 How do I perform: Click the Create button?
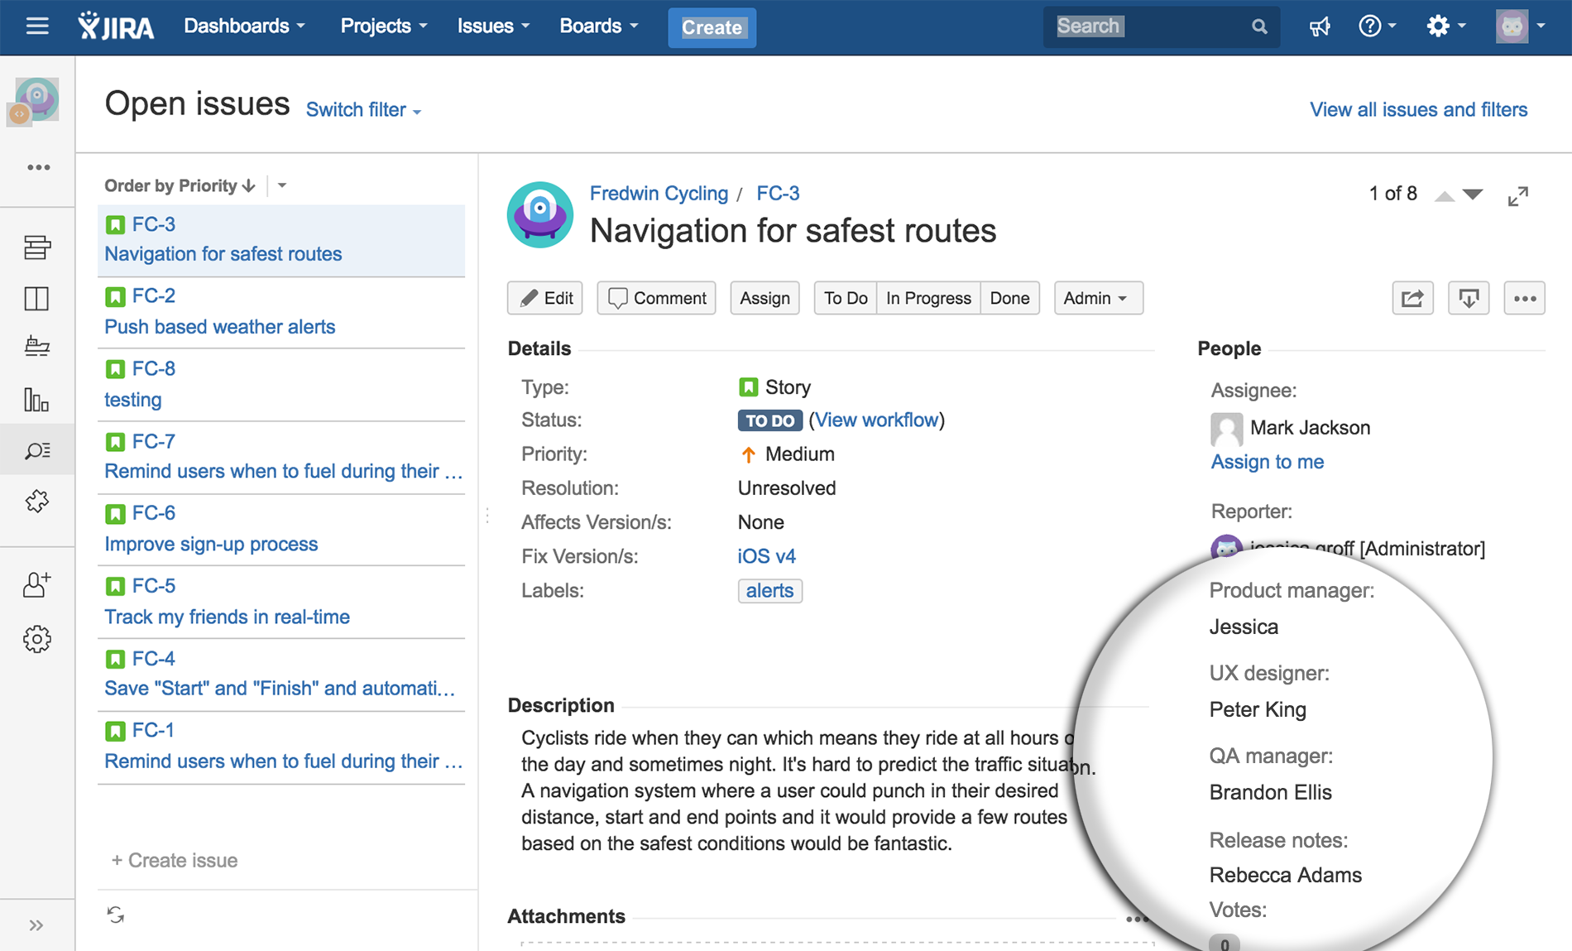pyautogui.click(x=712, y=27)
